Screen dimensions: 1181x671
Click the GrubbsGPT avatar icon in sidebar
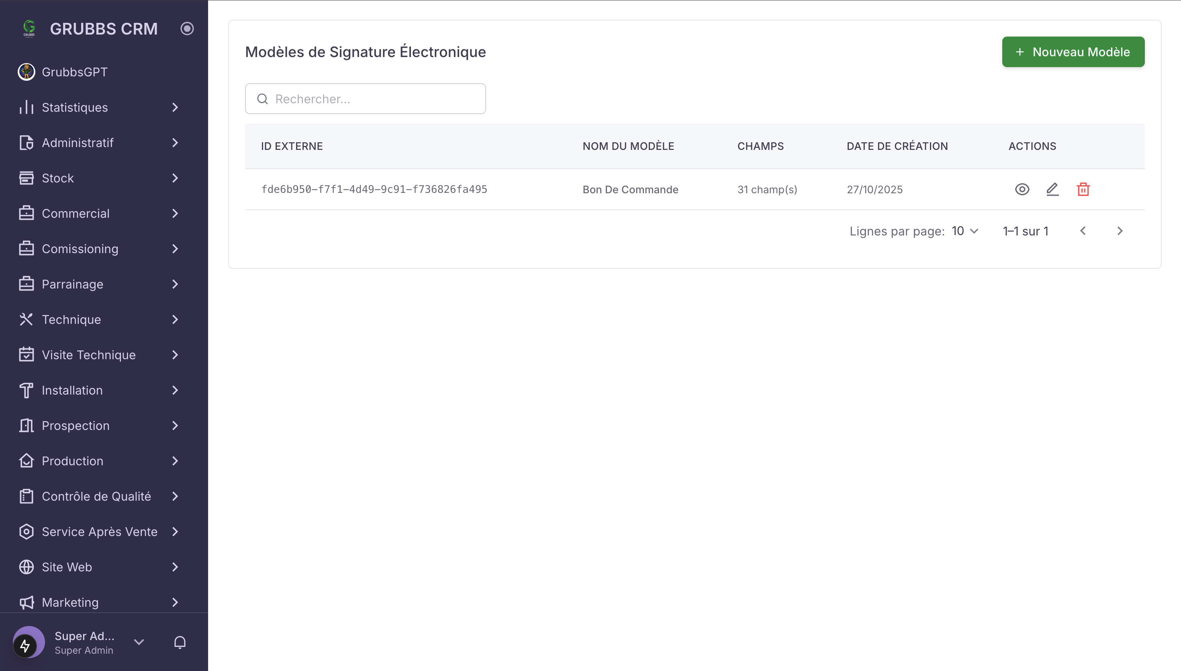tap(26, 72)
